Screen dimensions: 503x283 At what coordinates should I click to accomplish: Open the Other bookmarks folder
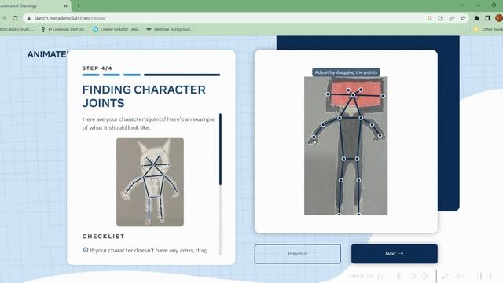pyautogui.click(x=488, y=29)
